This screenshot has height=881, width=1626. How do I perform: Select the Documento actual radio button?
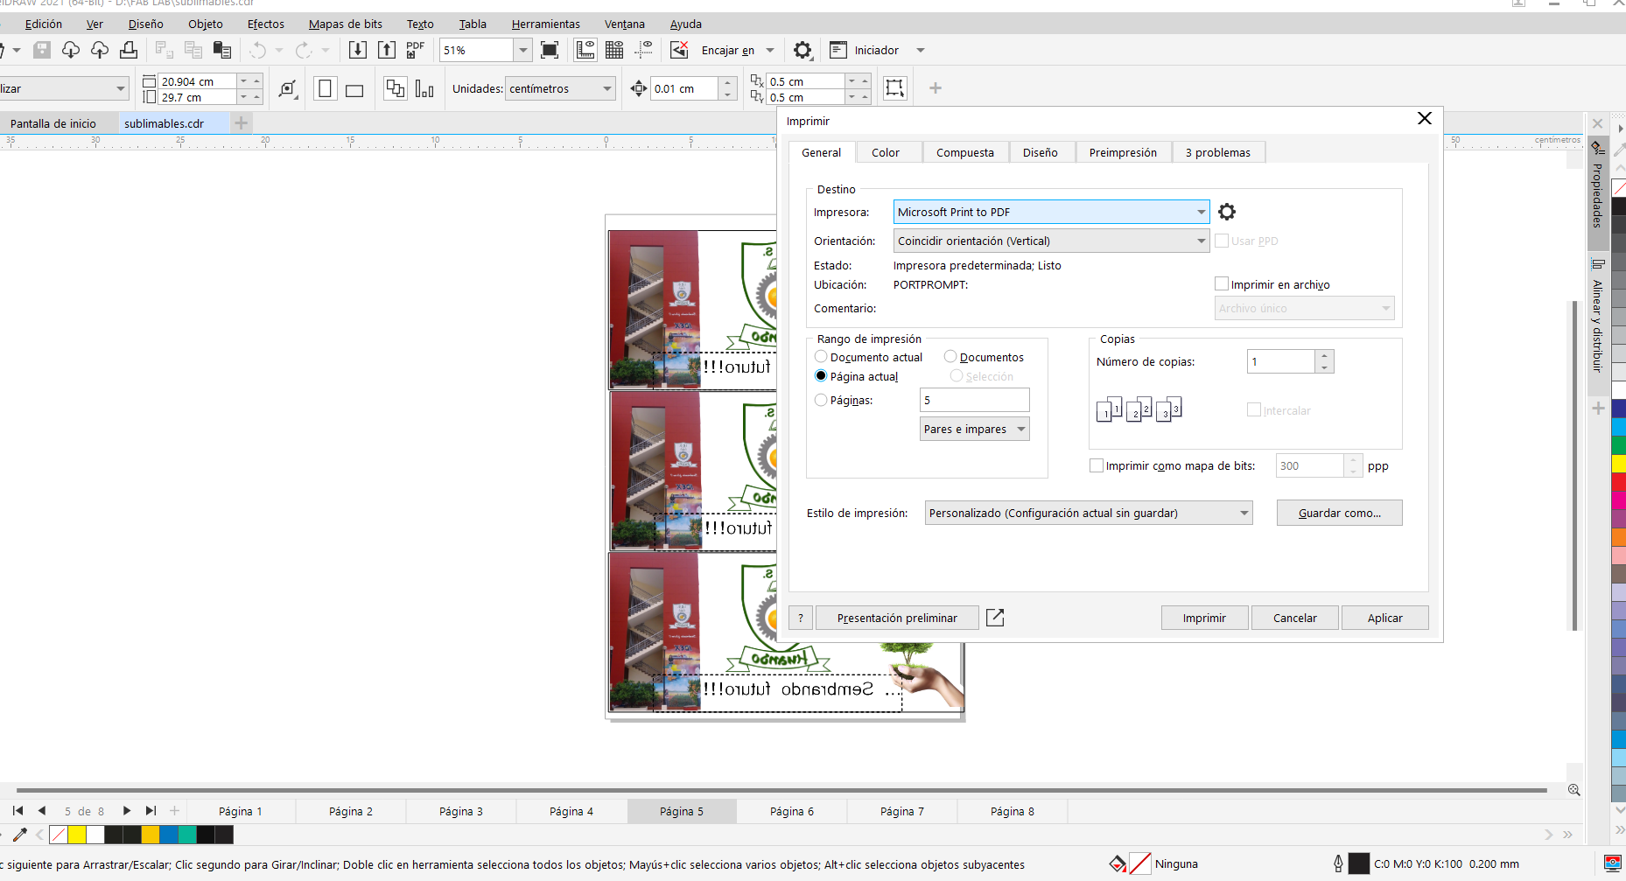click(821, 357)
